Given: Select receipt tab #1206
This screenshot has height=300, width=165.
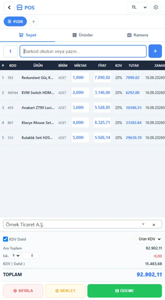Looking at the screenshot, I should [15, 21].
